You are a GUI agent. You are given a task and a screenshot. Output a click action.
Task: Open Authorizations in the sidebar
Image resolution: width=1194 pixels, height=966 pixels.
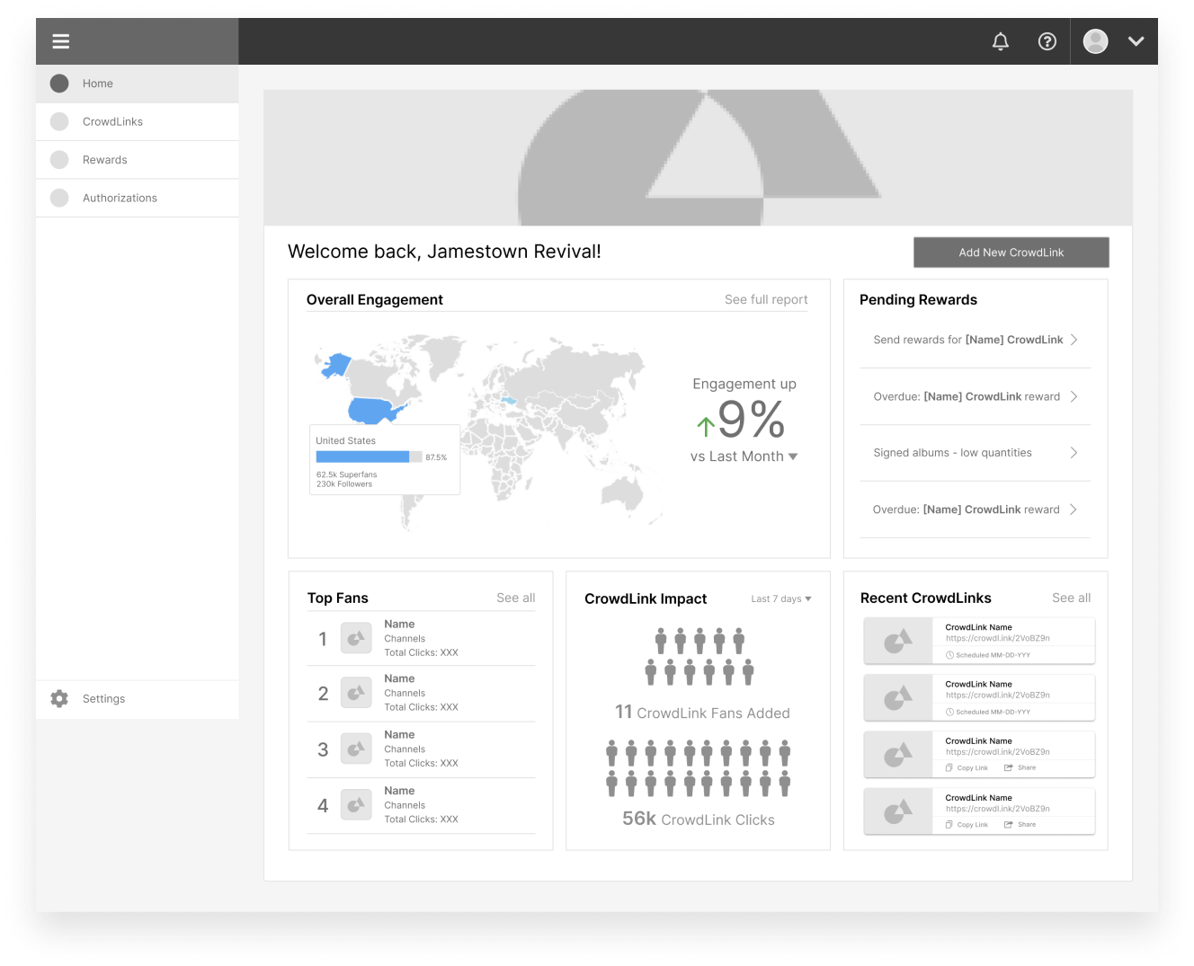point(138,198)
